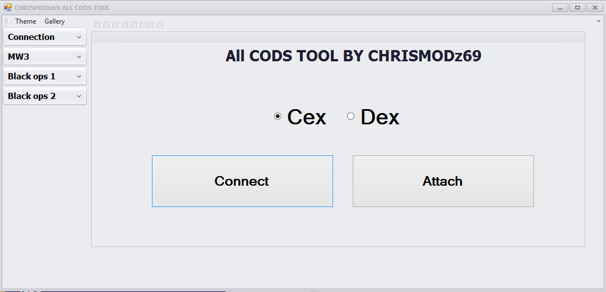This screenshot has height=292, width=606.
Task: Open the Theme menu
Action: tap(25, 21)
